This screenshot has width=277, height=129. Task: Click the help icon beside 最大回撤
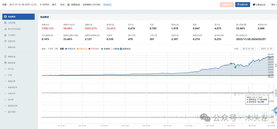pos(245,25)
